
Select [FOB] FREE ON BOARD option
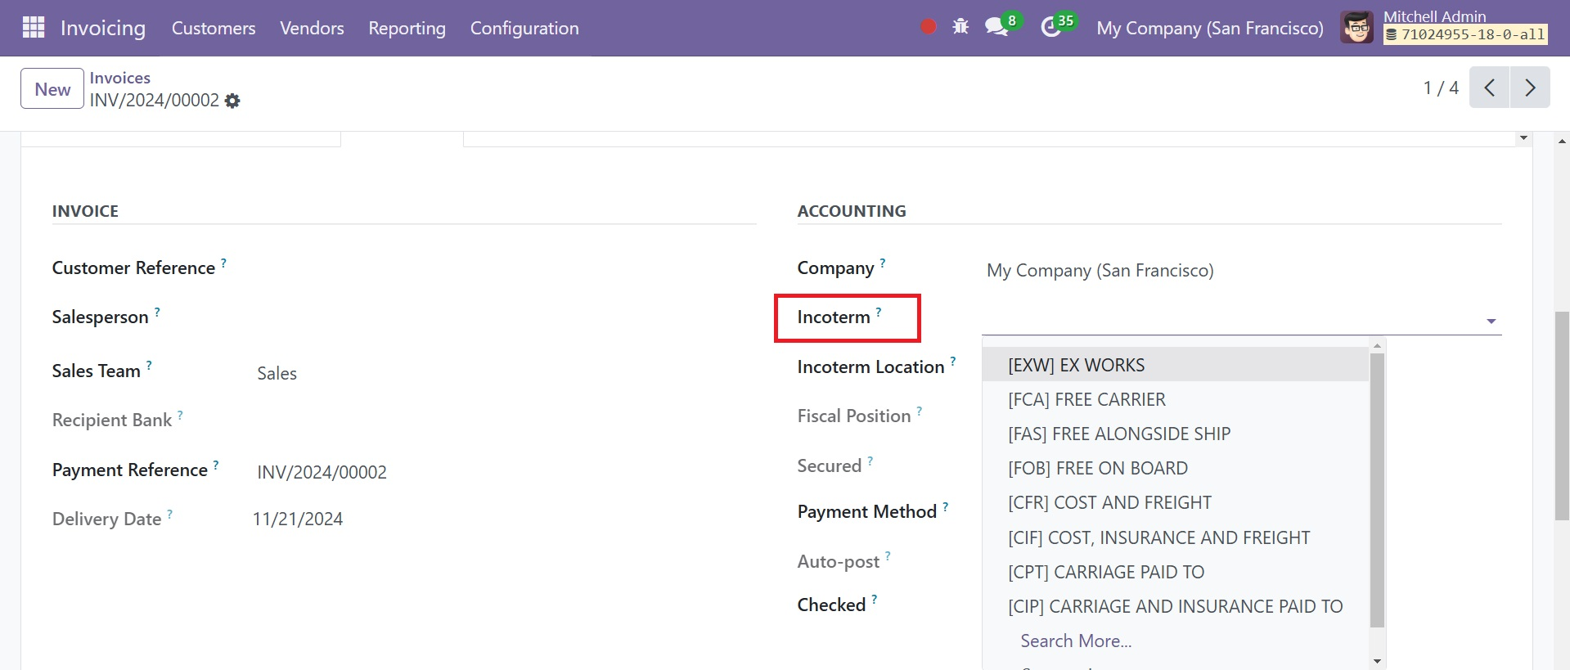coord(1175,468)
